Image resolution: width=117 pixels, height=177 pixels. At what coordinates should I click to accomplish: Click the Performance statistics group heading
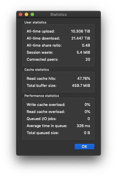[42, 96]
